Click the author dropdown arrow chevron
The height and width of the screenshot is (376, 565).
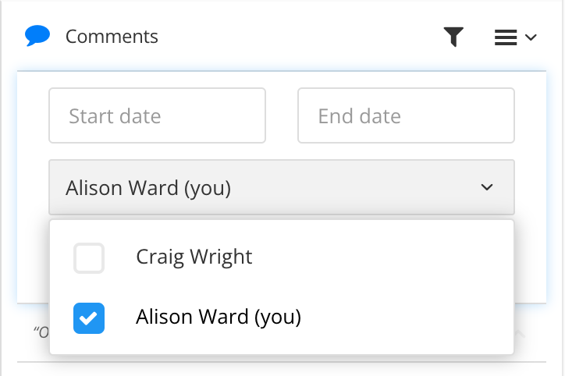point(487,187)
